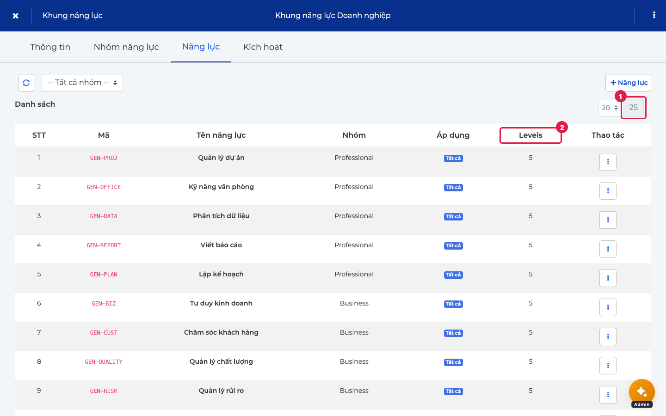Select the GEN-QUALITY code
The image size is (666, 416).
(104, 362)
